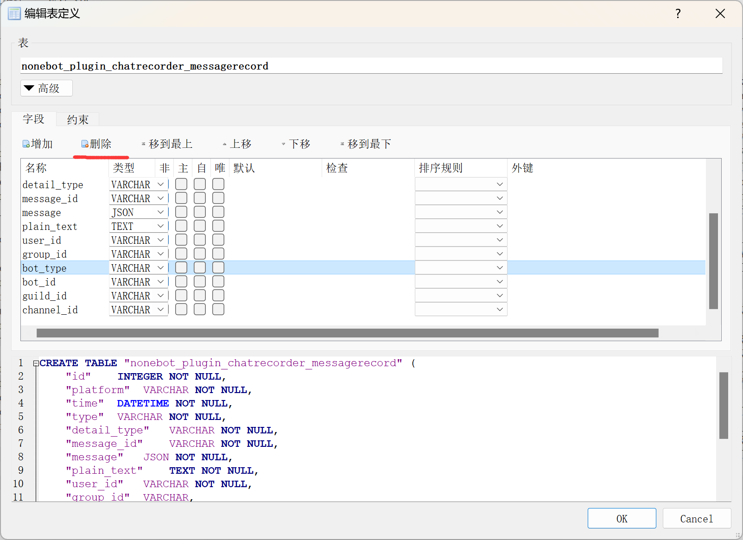
Task: Expand the 高级 advanced options section
Action: point(46,88)
